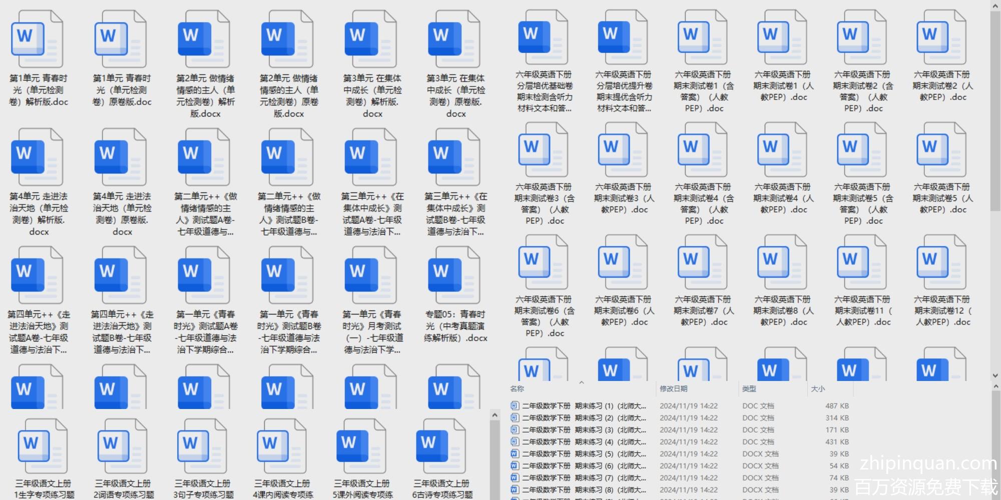Sort file list by 修改日期 column
This screenshot has width=1001, height=500.
pyautogui.click(x=673, y=388)
